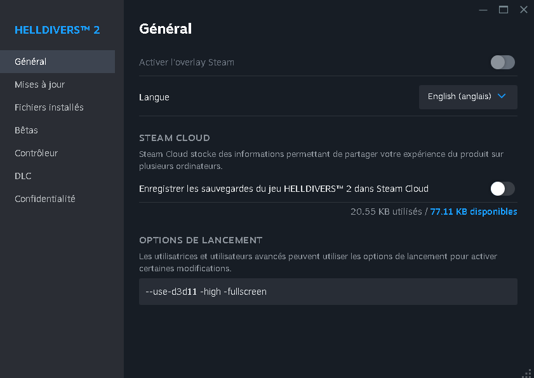Go to Fichiers installés

(49, 107)
